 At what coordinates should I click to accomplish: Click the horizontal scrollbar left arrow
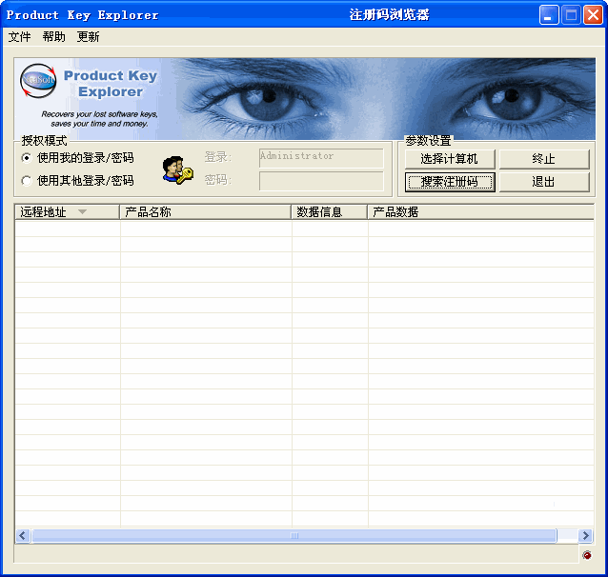tap(23, 535)
